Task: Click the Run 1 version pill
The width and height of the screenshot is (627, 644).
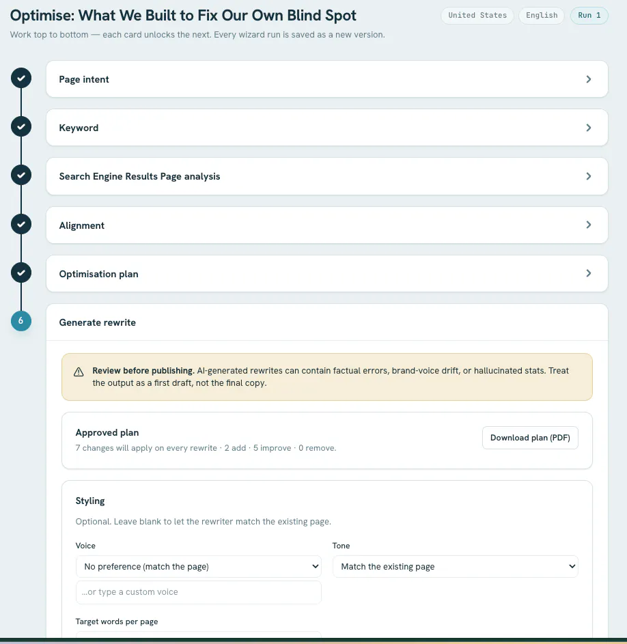Action: [589, 16]
